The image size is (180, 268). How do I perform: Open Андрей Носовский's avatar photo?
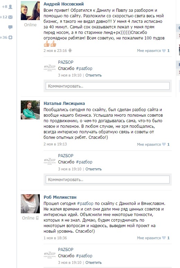[x=30, y=11]
